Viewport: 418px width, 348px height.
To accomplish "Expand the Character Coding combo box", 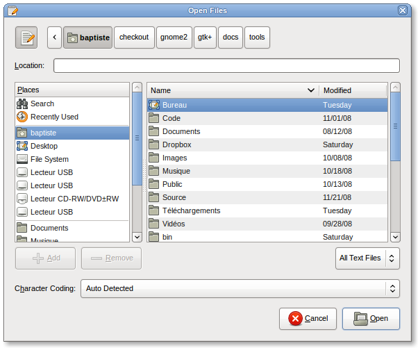I will [x=240, y=288].
